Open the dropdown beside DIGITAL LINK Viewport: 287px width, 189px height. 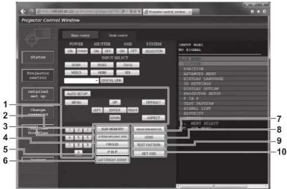(x=82, y=81)
